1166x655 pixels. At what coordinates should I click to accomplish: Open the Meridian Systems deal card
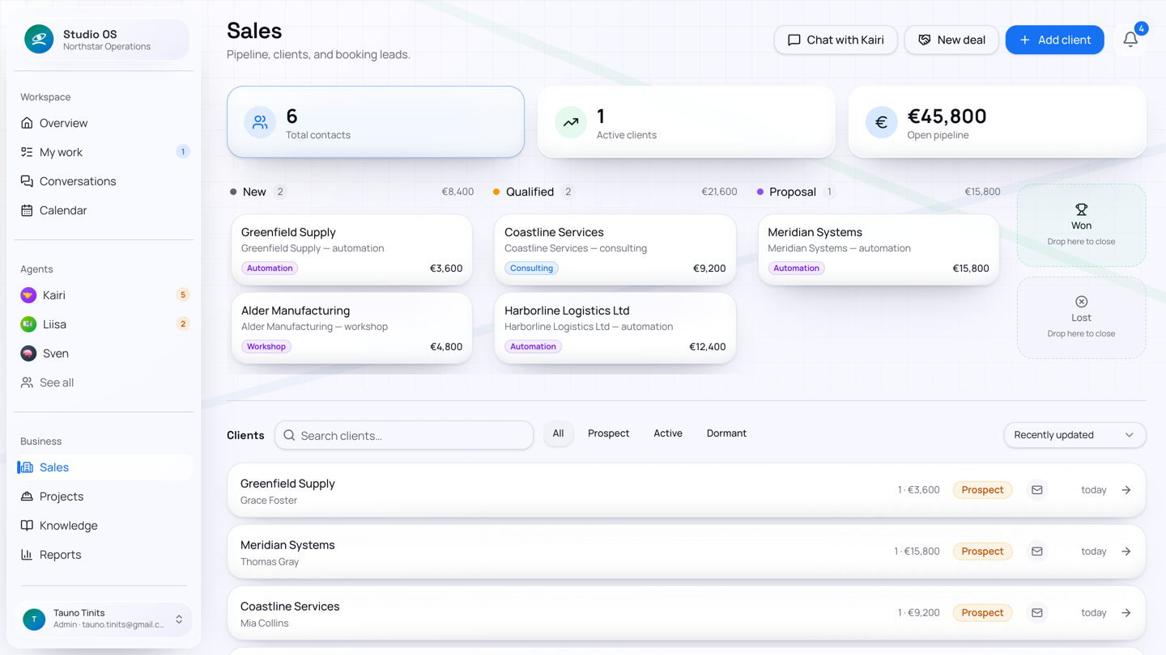point(878,250)
